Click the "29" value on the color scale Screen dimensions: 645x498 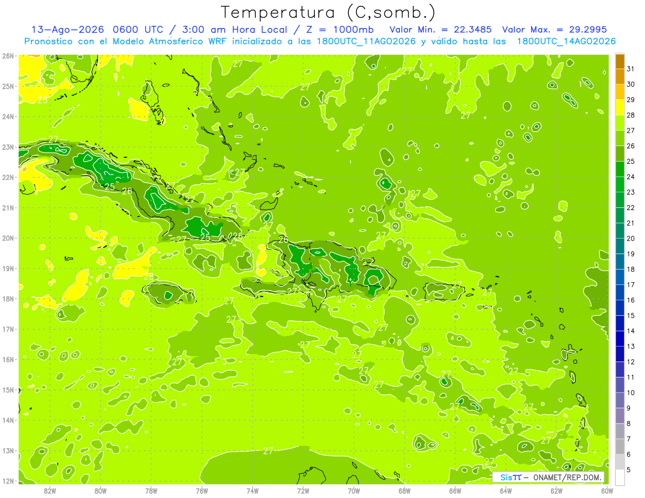630,99
